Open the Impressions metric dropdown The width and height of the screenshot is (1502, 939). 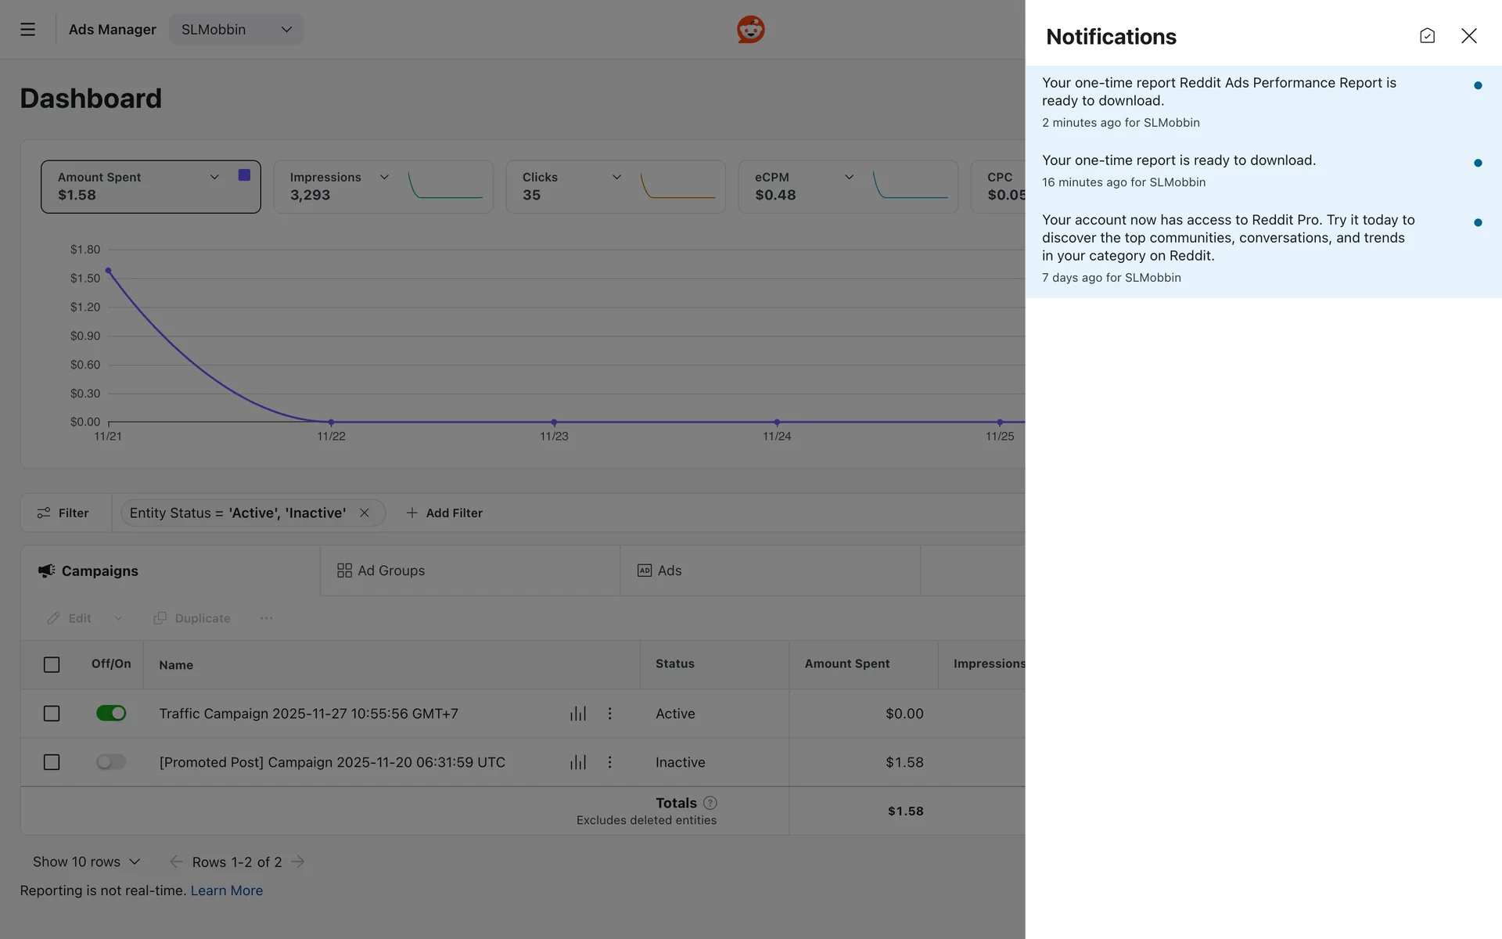384,178
